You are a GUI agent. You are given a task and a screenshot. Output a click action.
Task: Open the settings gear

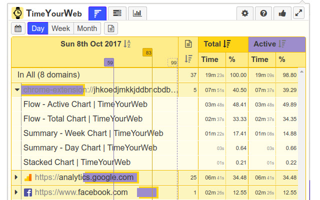coord(244,13)
